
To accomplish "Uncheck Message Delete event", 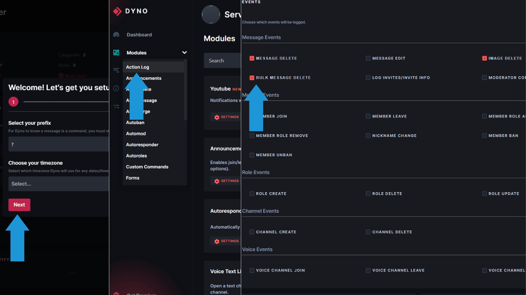I will tap(252, 58).
